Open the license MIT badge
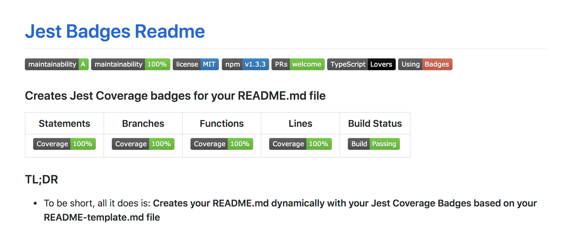 [196, 64]
